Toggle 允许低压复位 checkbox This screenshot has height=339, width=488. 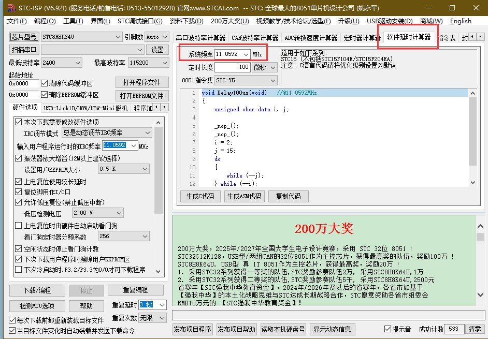[18, 202]
